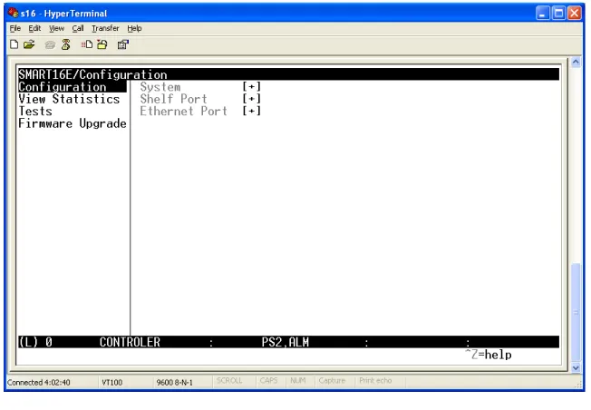Click the Ethernet Port submenu entry
591x410 pixels.
pos(184,111)
